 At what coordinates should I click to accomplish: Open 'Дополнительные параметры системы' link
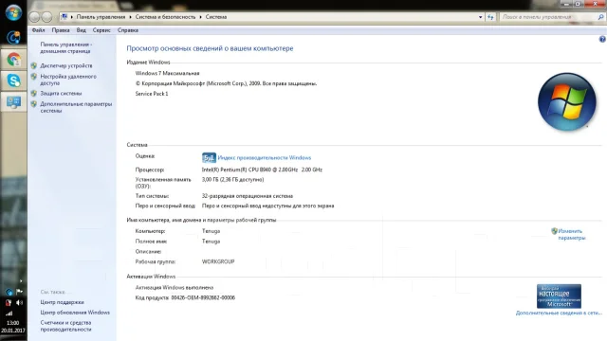coord(76,107)
